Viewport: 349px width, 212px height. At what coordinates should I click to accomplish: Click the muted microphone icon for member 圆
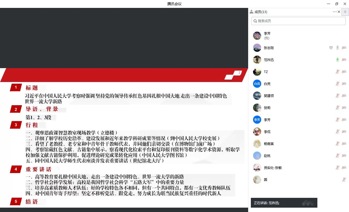344,180
